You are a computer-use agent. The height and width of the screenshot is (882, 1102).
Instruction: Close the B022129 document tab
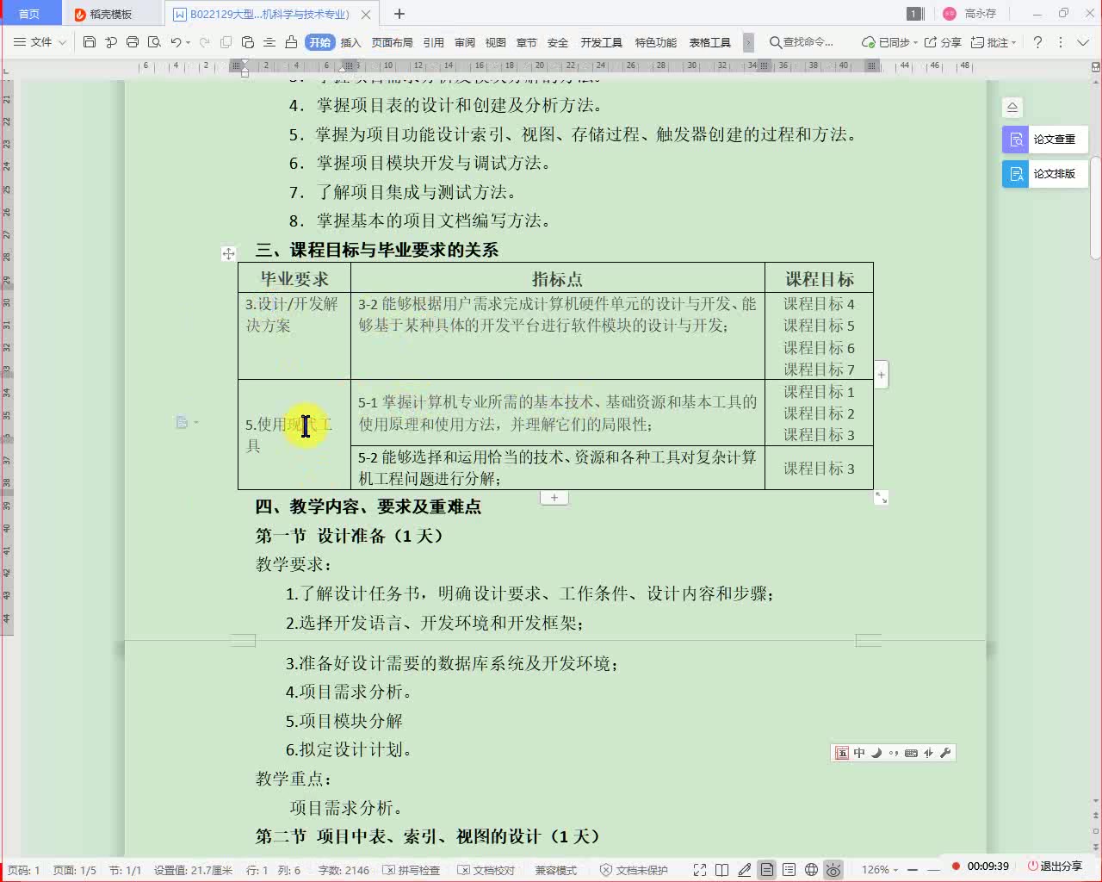367,15
